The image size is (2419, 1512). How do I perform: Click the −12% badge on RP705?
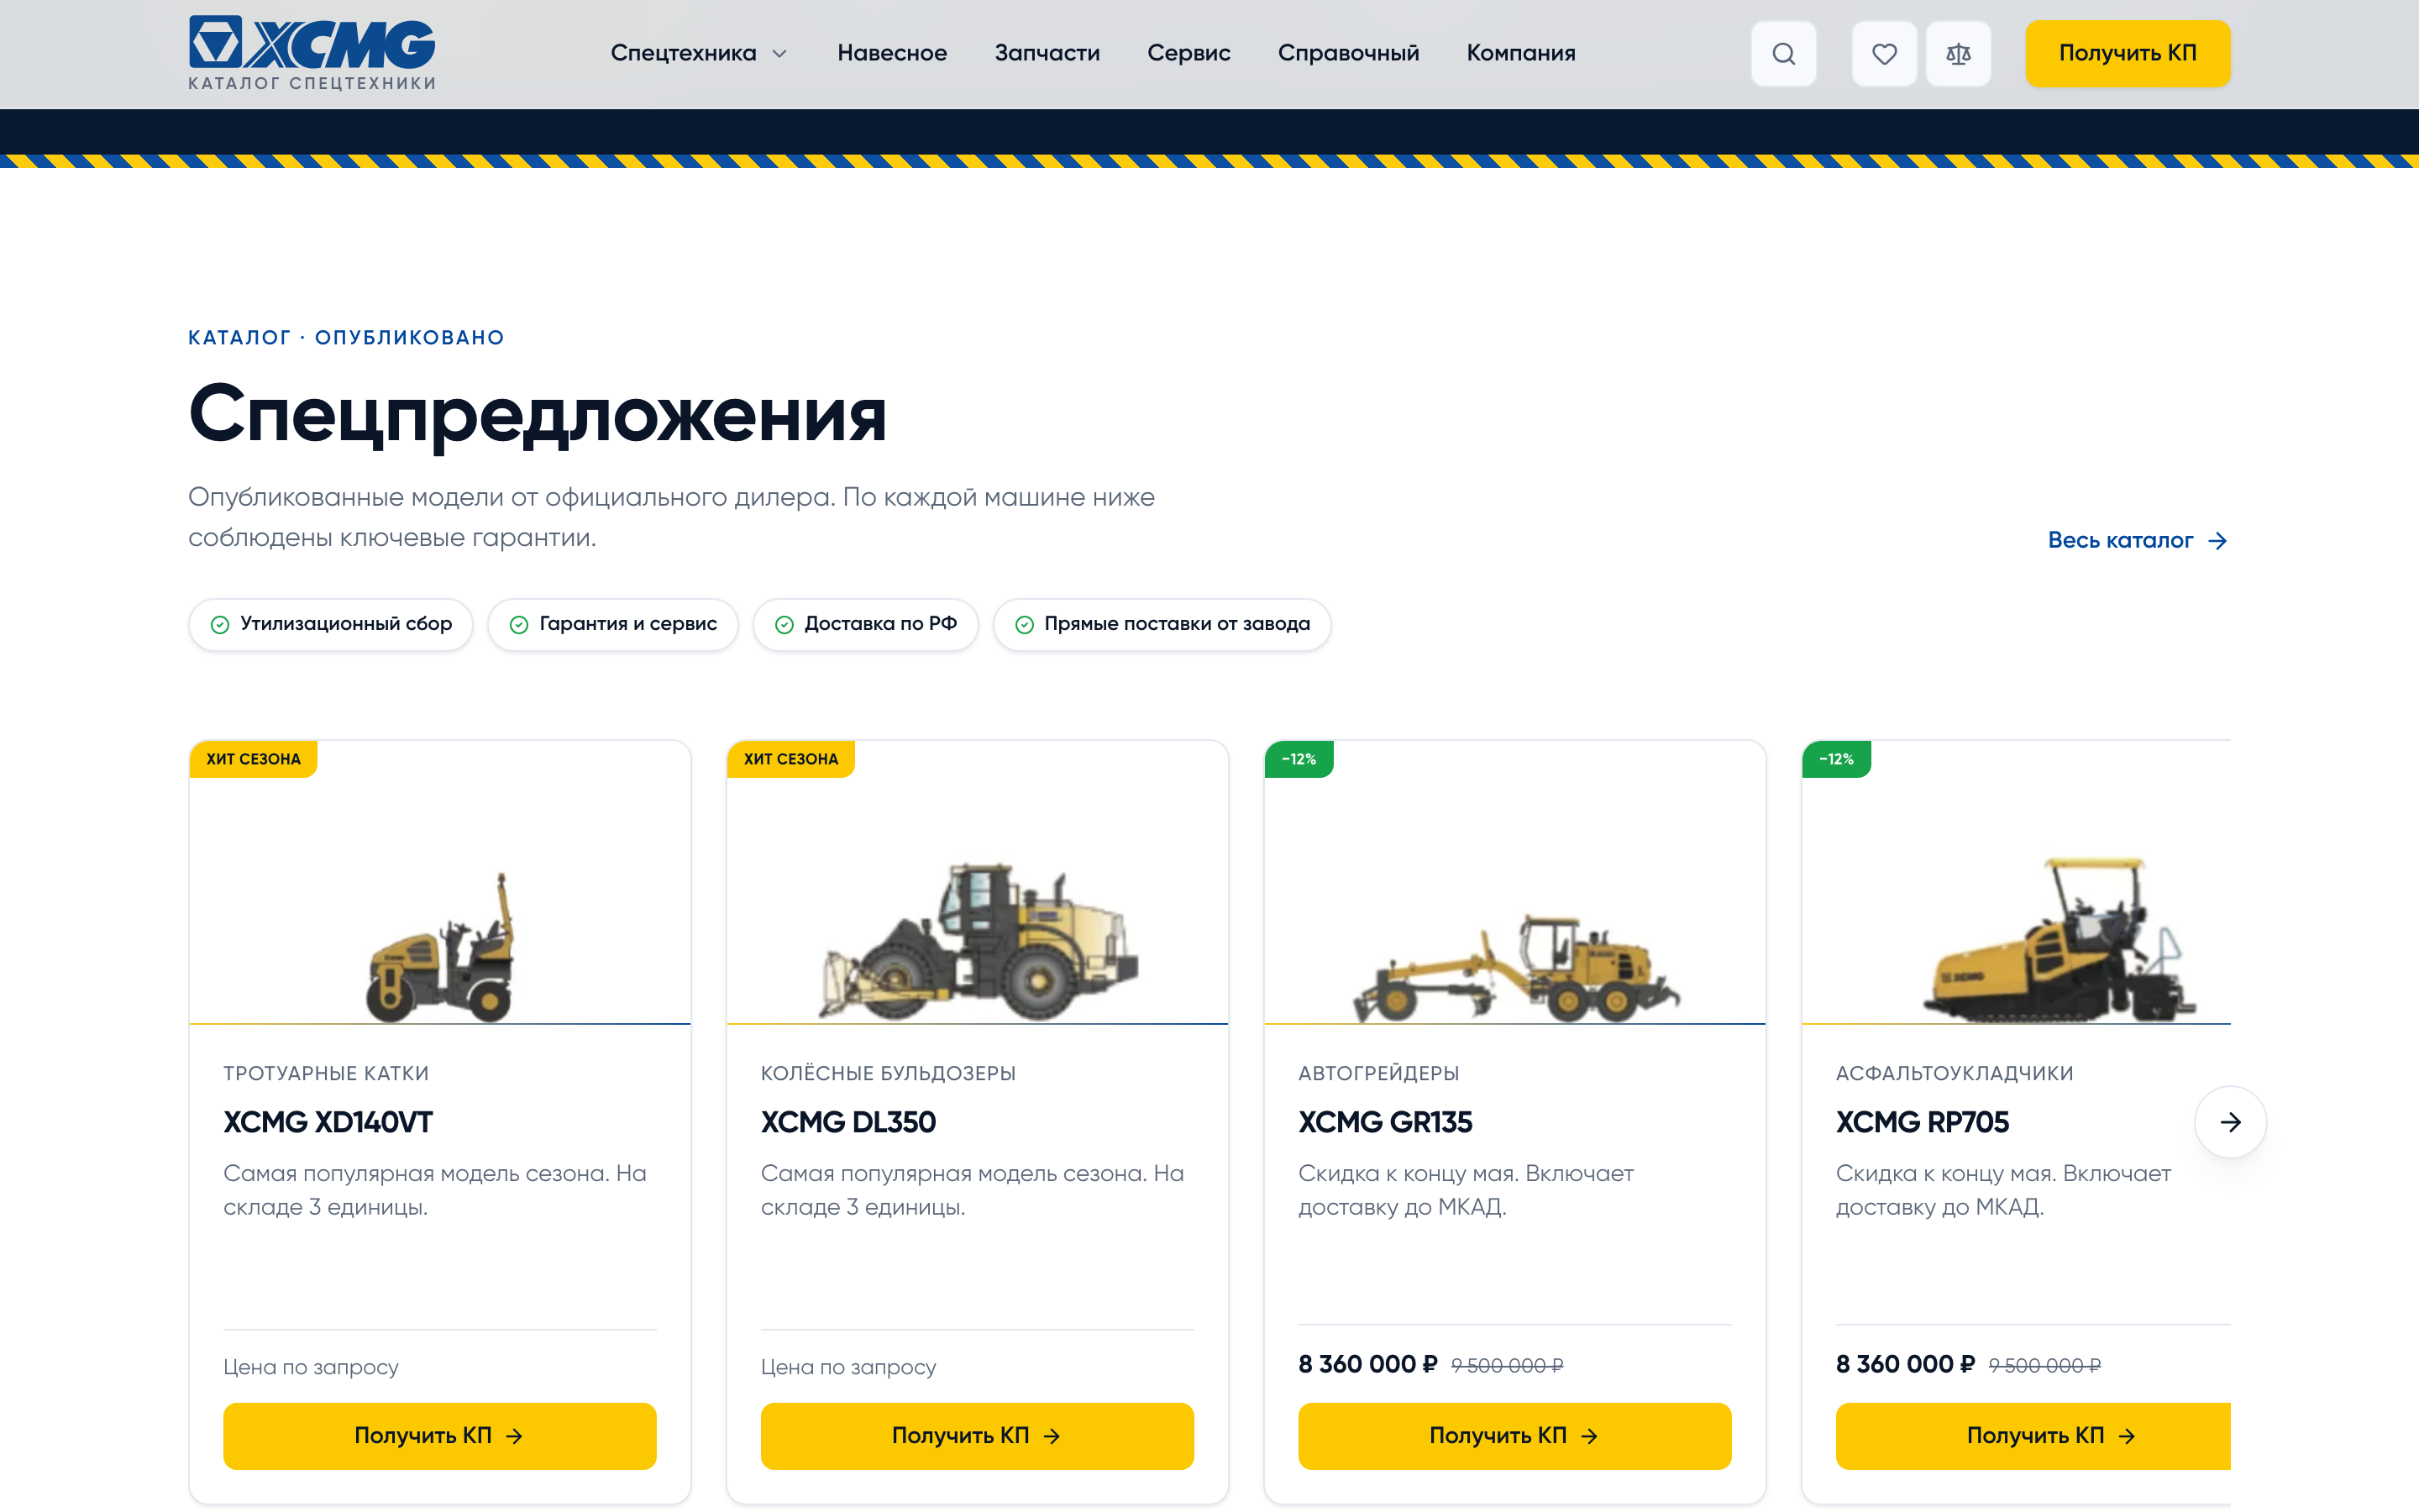1836,759
